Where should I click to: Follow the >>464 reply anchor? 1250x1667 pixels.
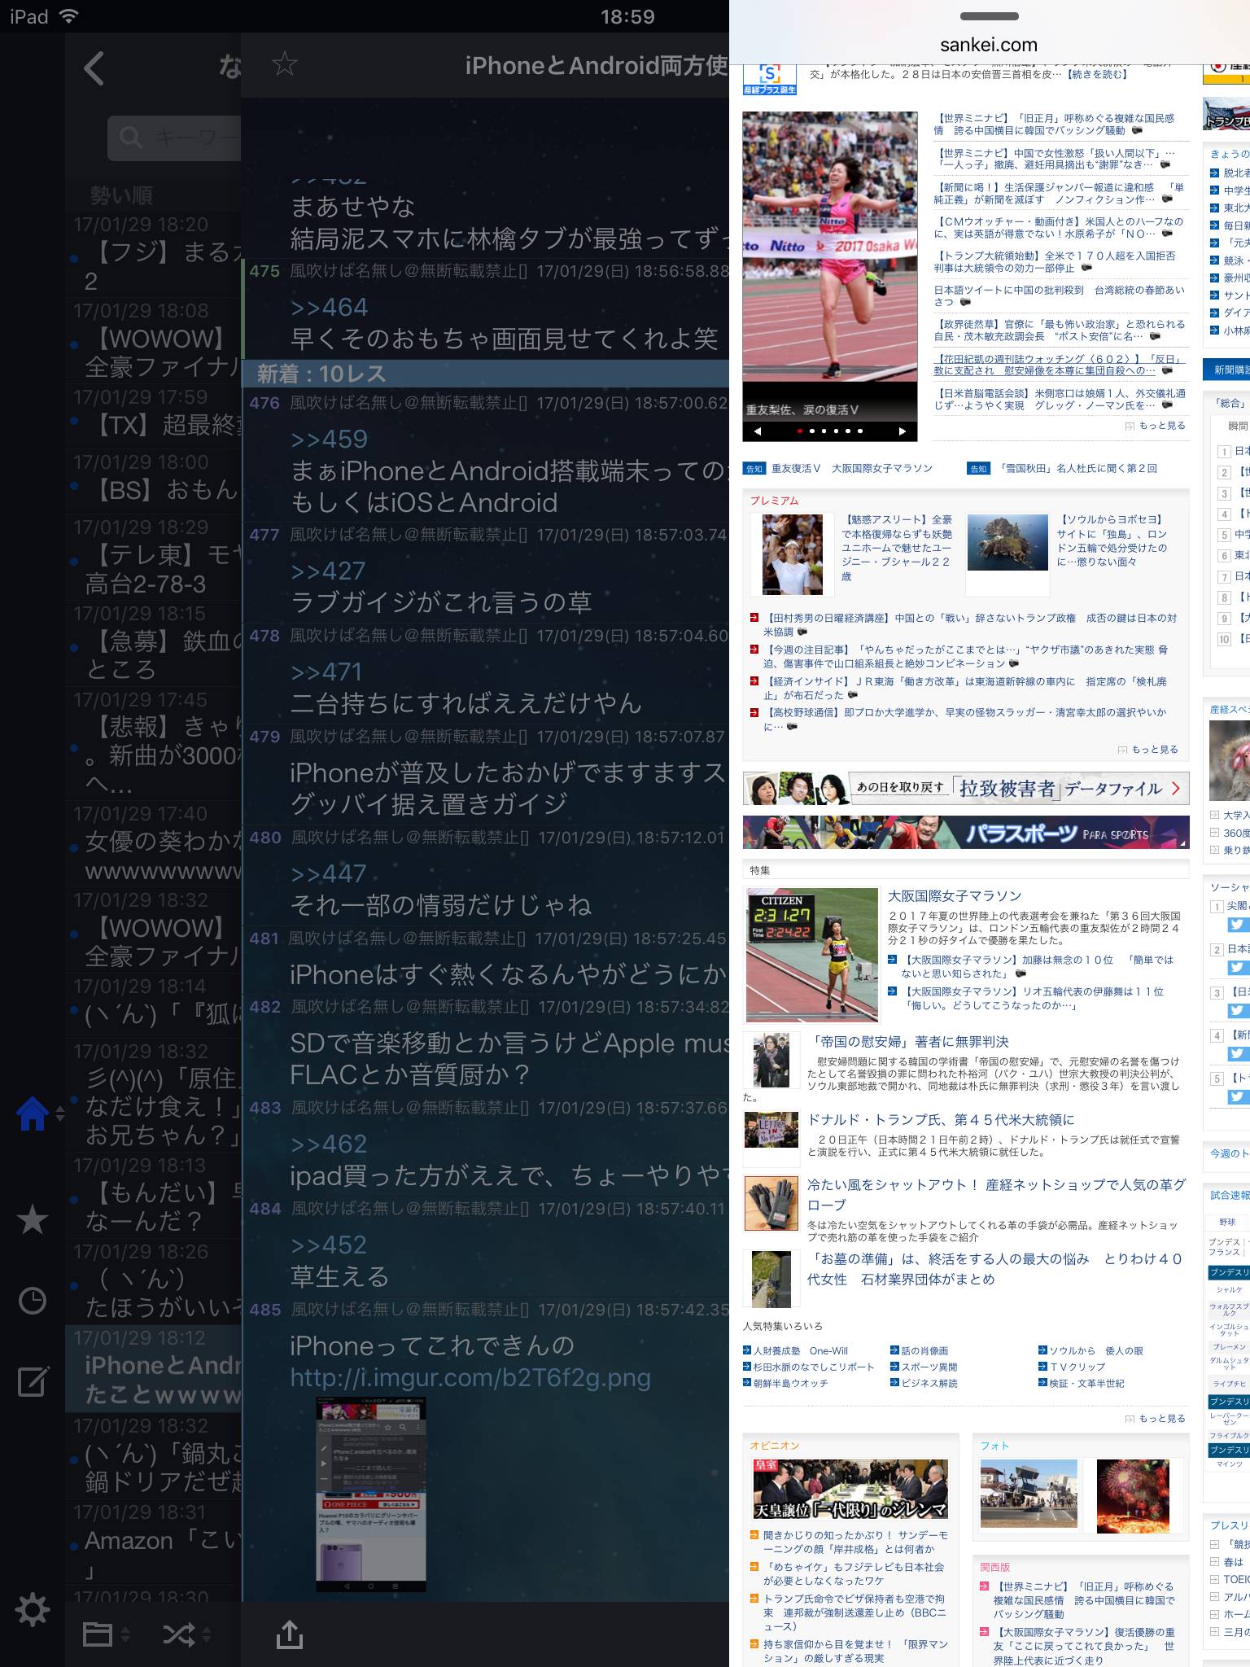(330, 307)
